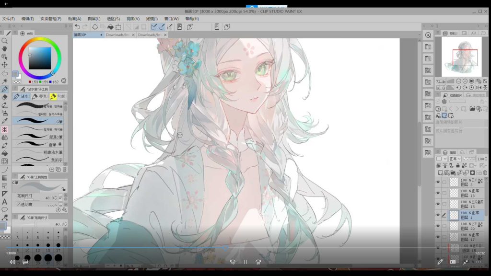
Task: Open the layer blend mode 正常 dropdown
Action: pos(455,159)
